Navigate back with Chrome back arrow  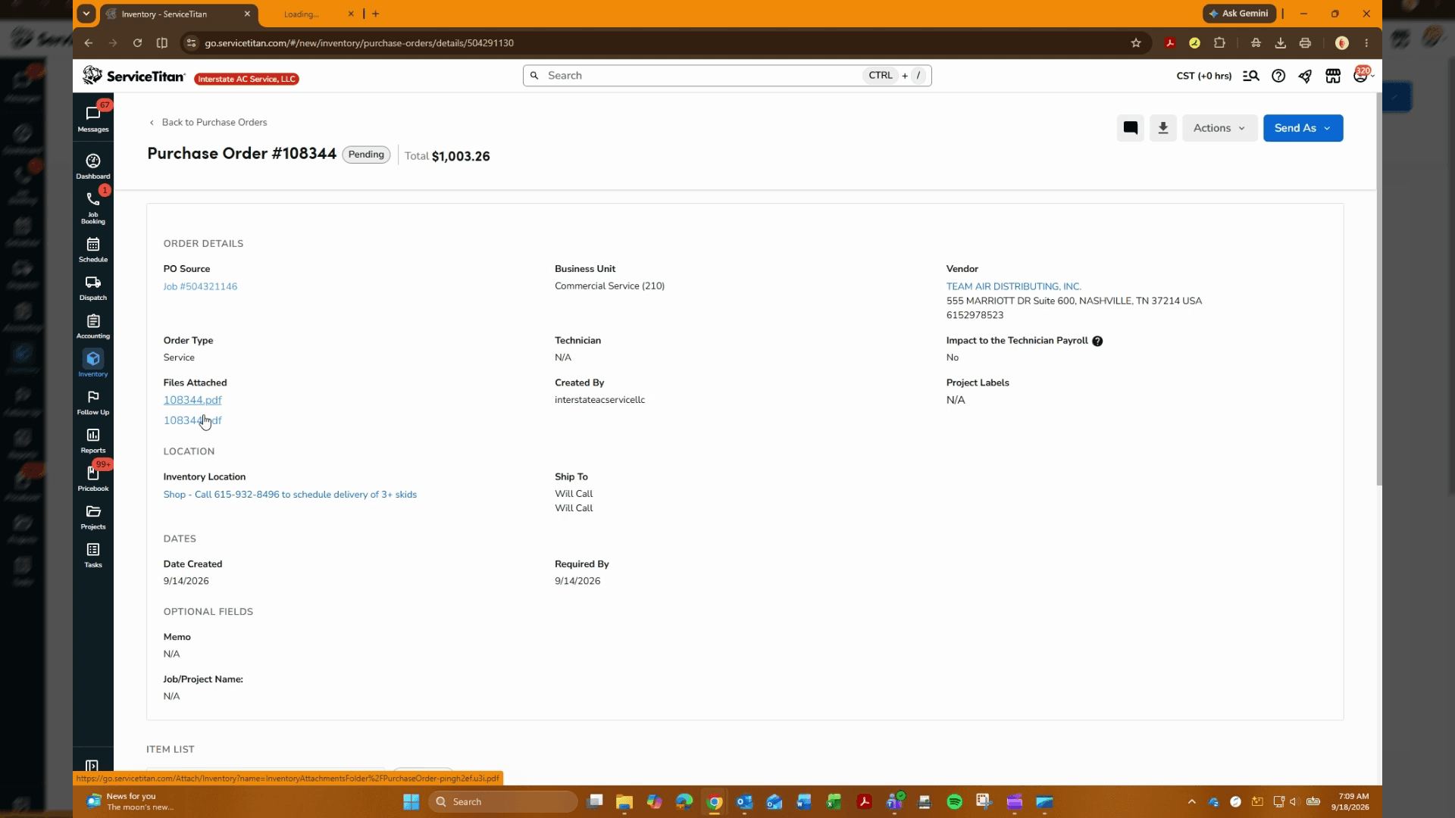89,43
